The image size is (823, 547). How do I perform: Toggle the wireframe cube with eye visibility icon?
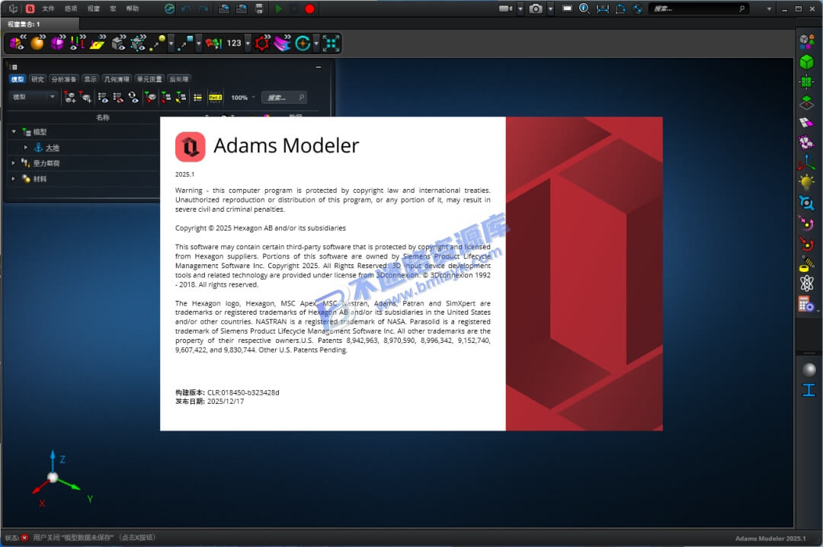point(138,43)
